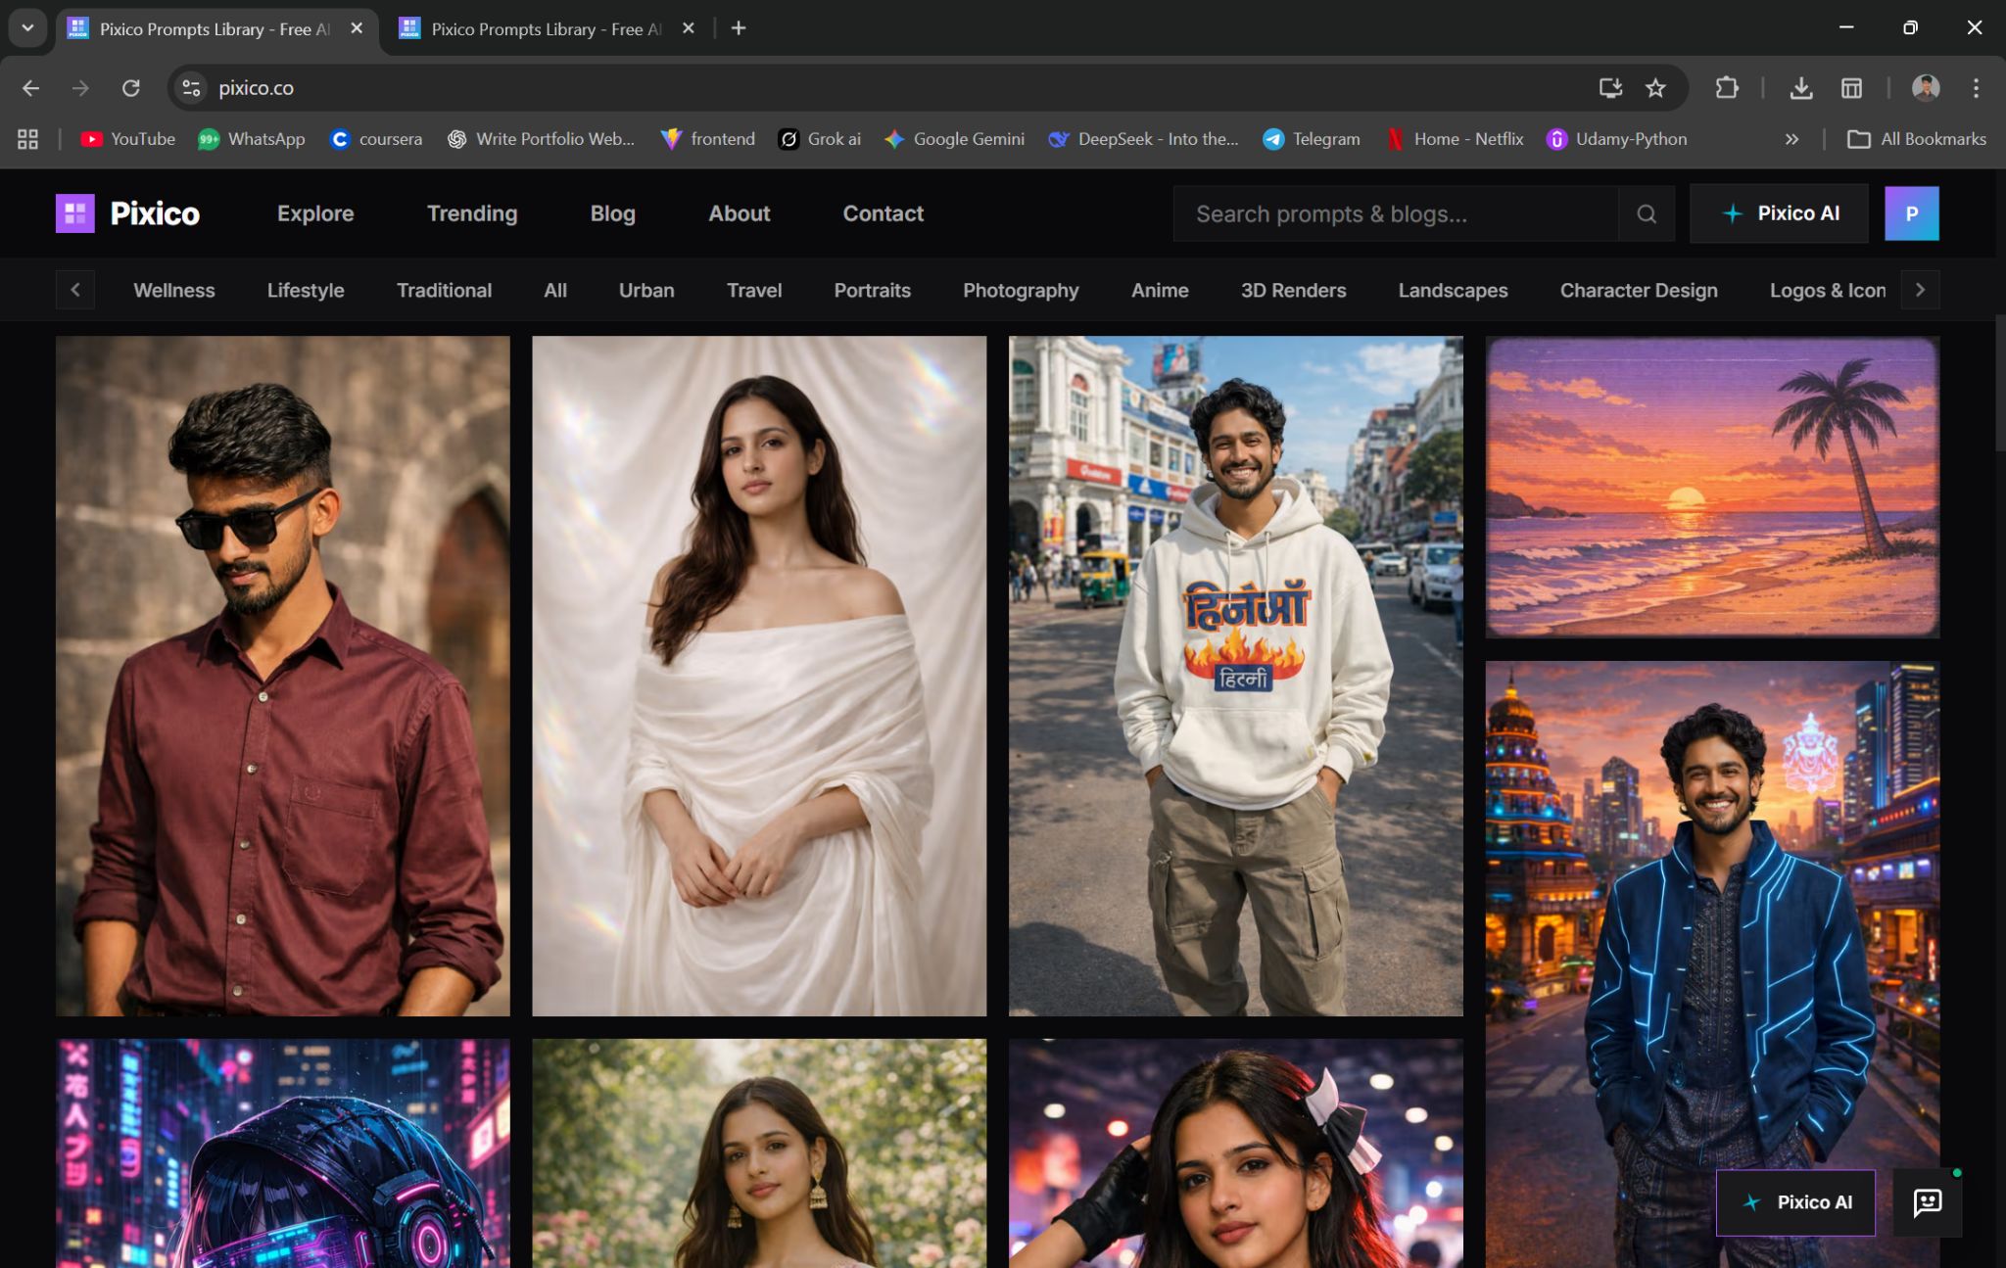
Task: Open the browser downloads icon
Action: [x=1800, y=88]
